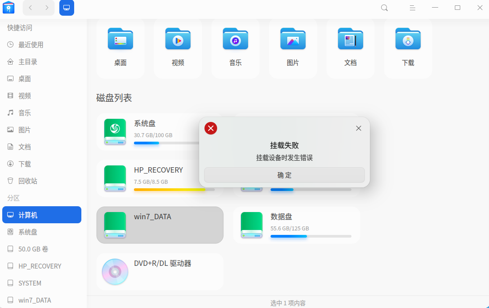Open 最近使用 in the sidebar

click(42, 45)
